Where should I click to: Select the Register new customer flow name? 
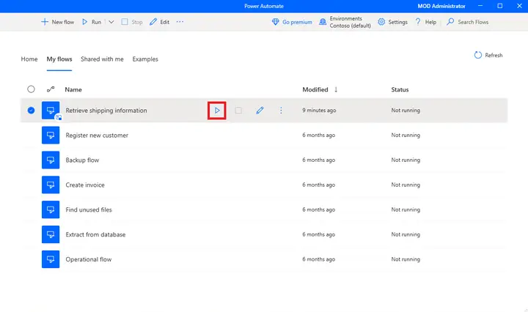click(x=97, y=135)
